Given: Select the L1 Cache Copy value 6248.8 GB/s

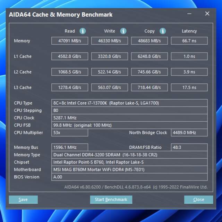Looking at the screenshot, I should (x=150, y=56).
